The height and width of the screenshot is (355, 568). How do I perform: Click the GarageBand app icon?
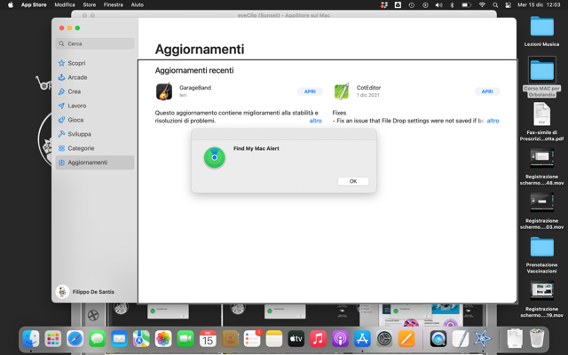point(163,91)
